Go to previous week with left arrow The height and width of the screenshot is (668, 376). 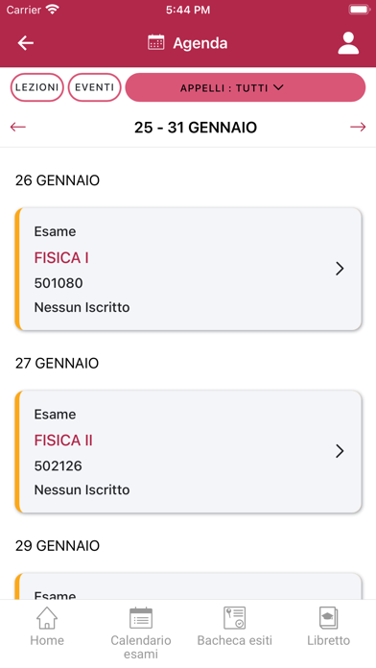click(x=18, y=127)
